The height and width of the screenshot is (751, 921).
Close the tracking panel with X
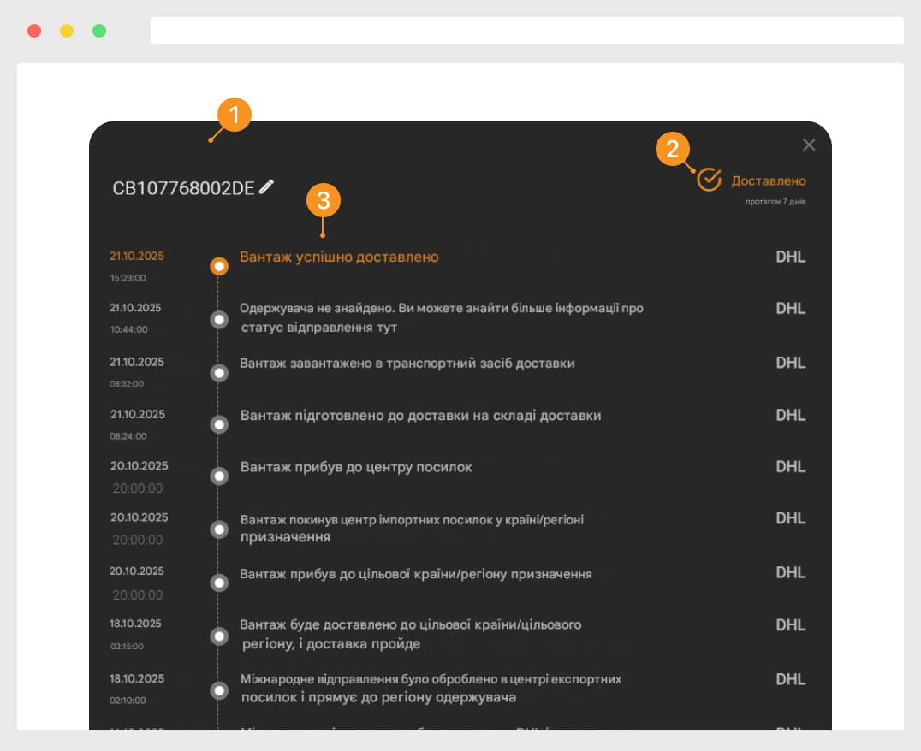(x=809, y=145)
